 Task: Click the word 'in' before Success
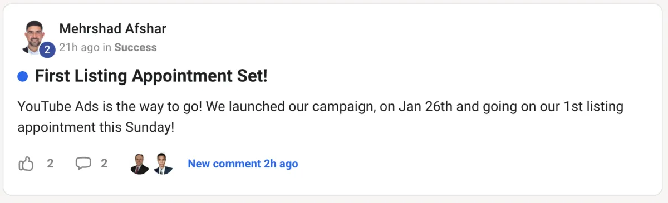pyautogui.click(x=107, y=48)
